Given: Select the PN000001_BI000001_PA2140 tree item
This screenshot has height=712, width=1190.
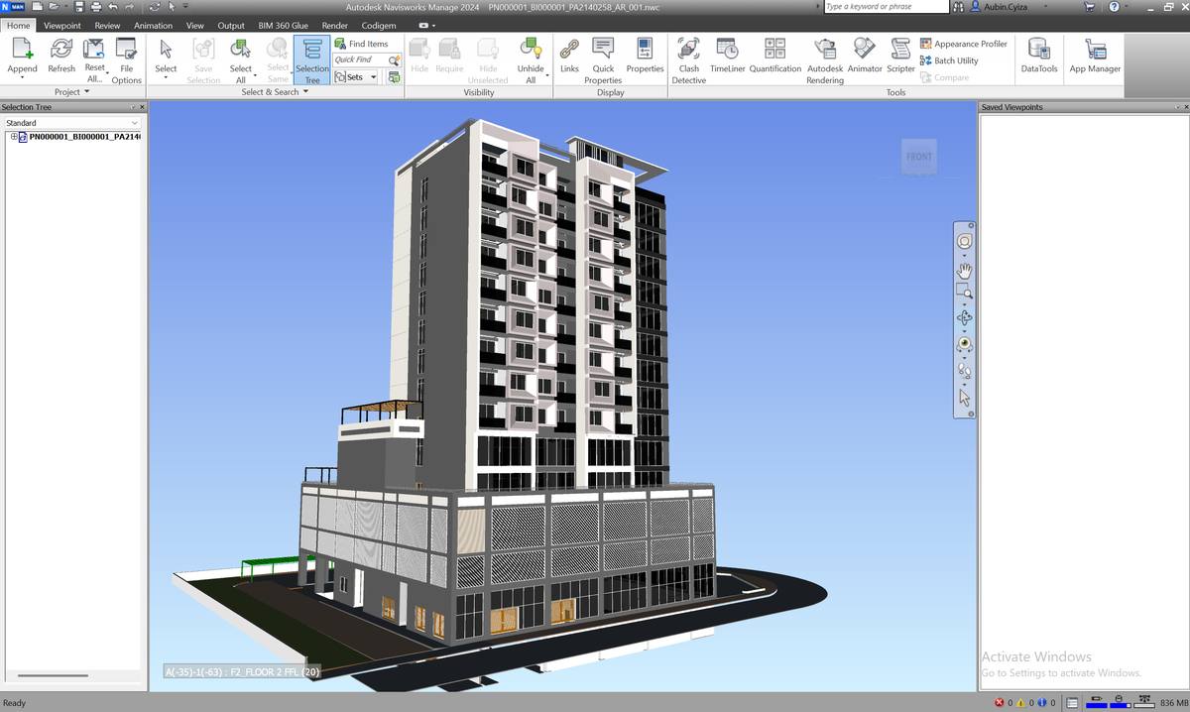Looking at the screenshot, I should click(84, 137).
